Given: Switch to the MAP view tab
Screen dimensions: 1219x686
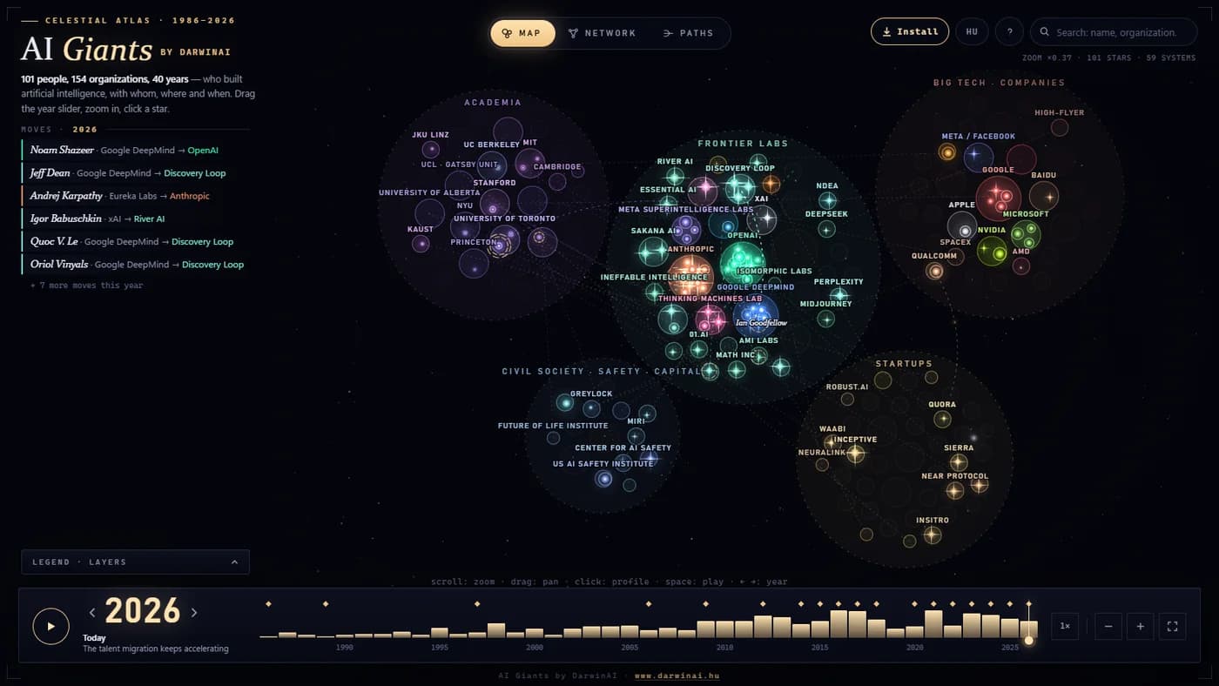Looking at the screenshot, I should pos(522,33).
